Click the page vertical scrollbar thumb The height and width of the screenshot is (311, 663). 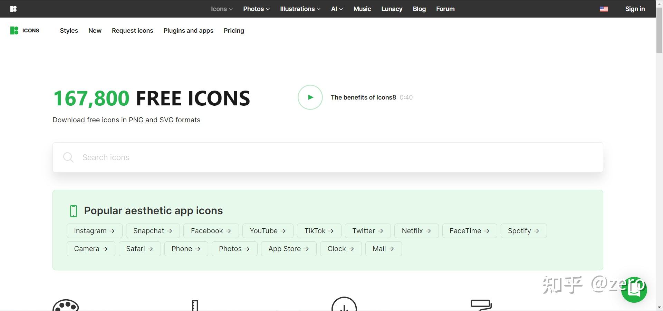coord(659,30)
